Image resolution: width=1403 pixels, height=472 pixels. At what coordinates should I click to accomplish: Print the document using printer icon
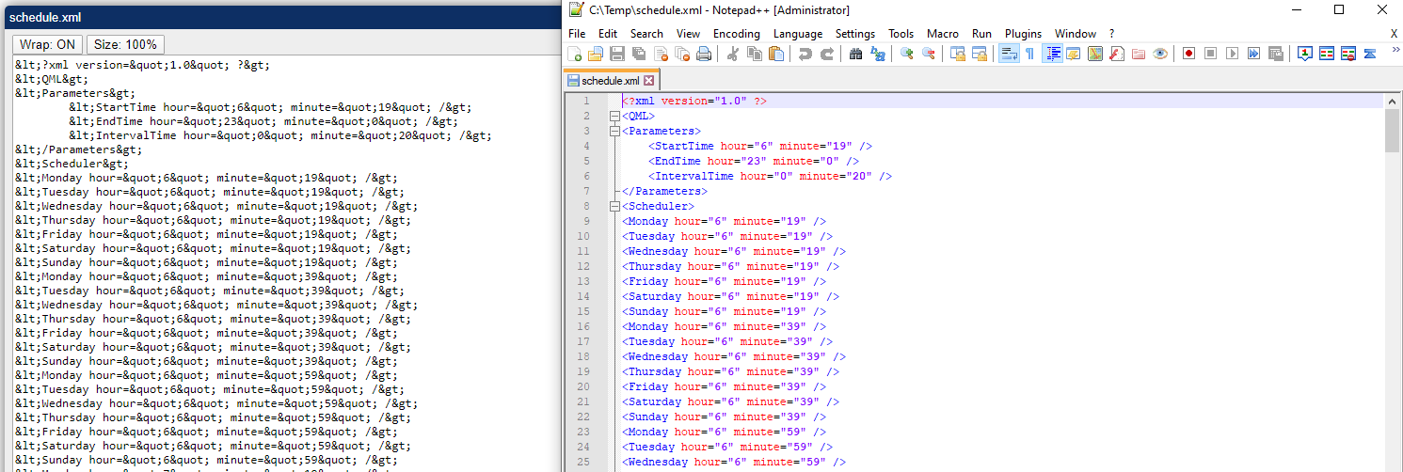[x=704, y=54]
